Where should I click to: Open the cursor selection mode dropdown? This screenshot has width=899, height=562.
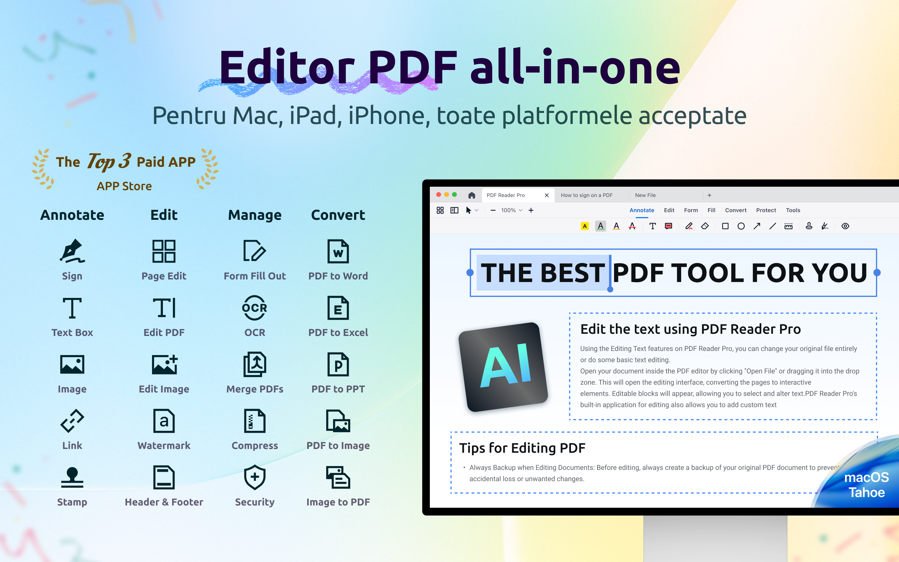point(477,210)
